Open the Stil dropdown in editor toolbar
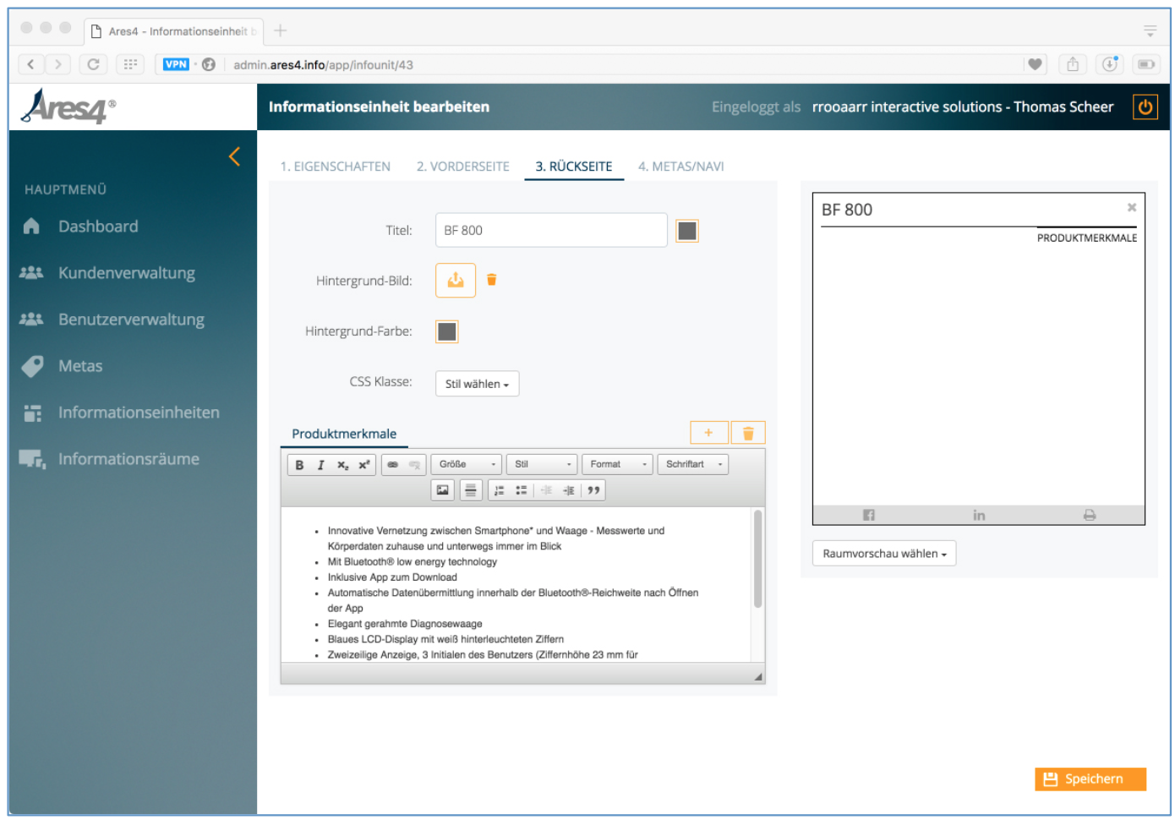 coord(542,465)
